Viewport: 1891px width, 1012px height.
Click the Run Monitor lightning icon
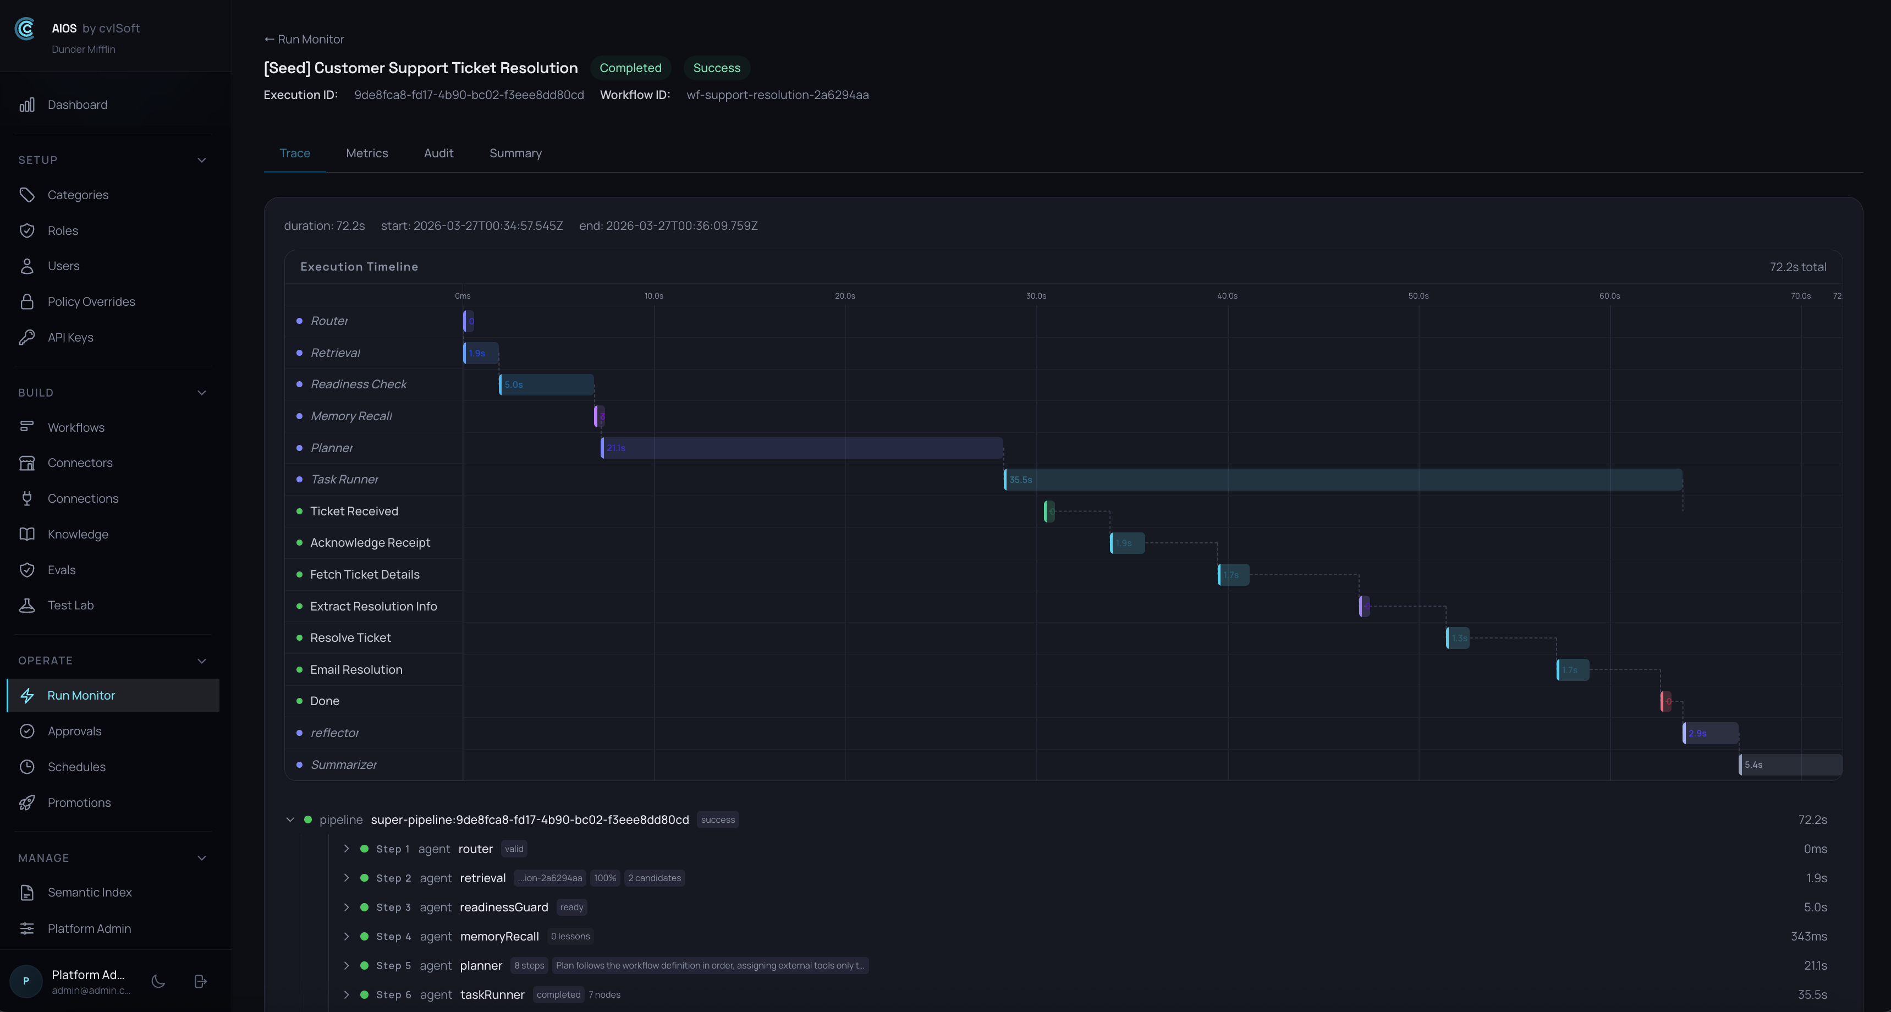coord(26,695)
